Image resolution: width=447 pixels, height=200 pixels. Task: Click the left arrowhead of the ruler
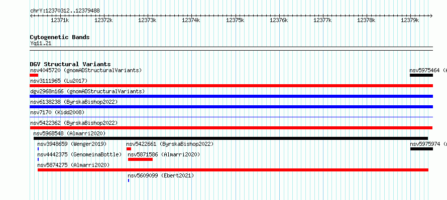point(31,16)
